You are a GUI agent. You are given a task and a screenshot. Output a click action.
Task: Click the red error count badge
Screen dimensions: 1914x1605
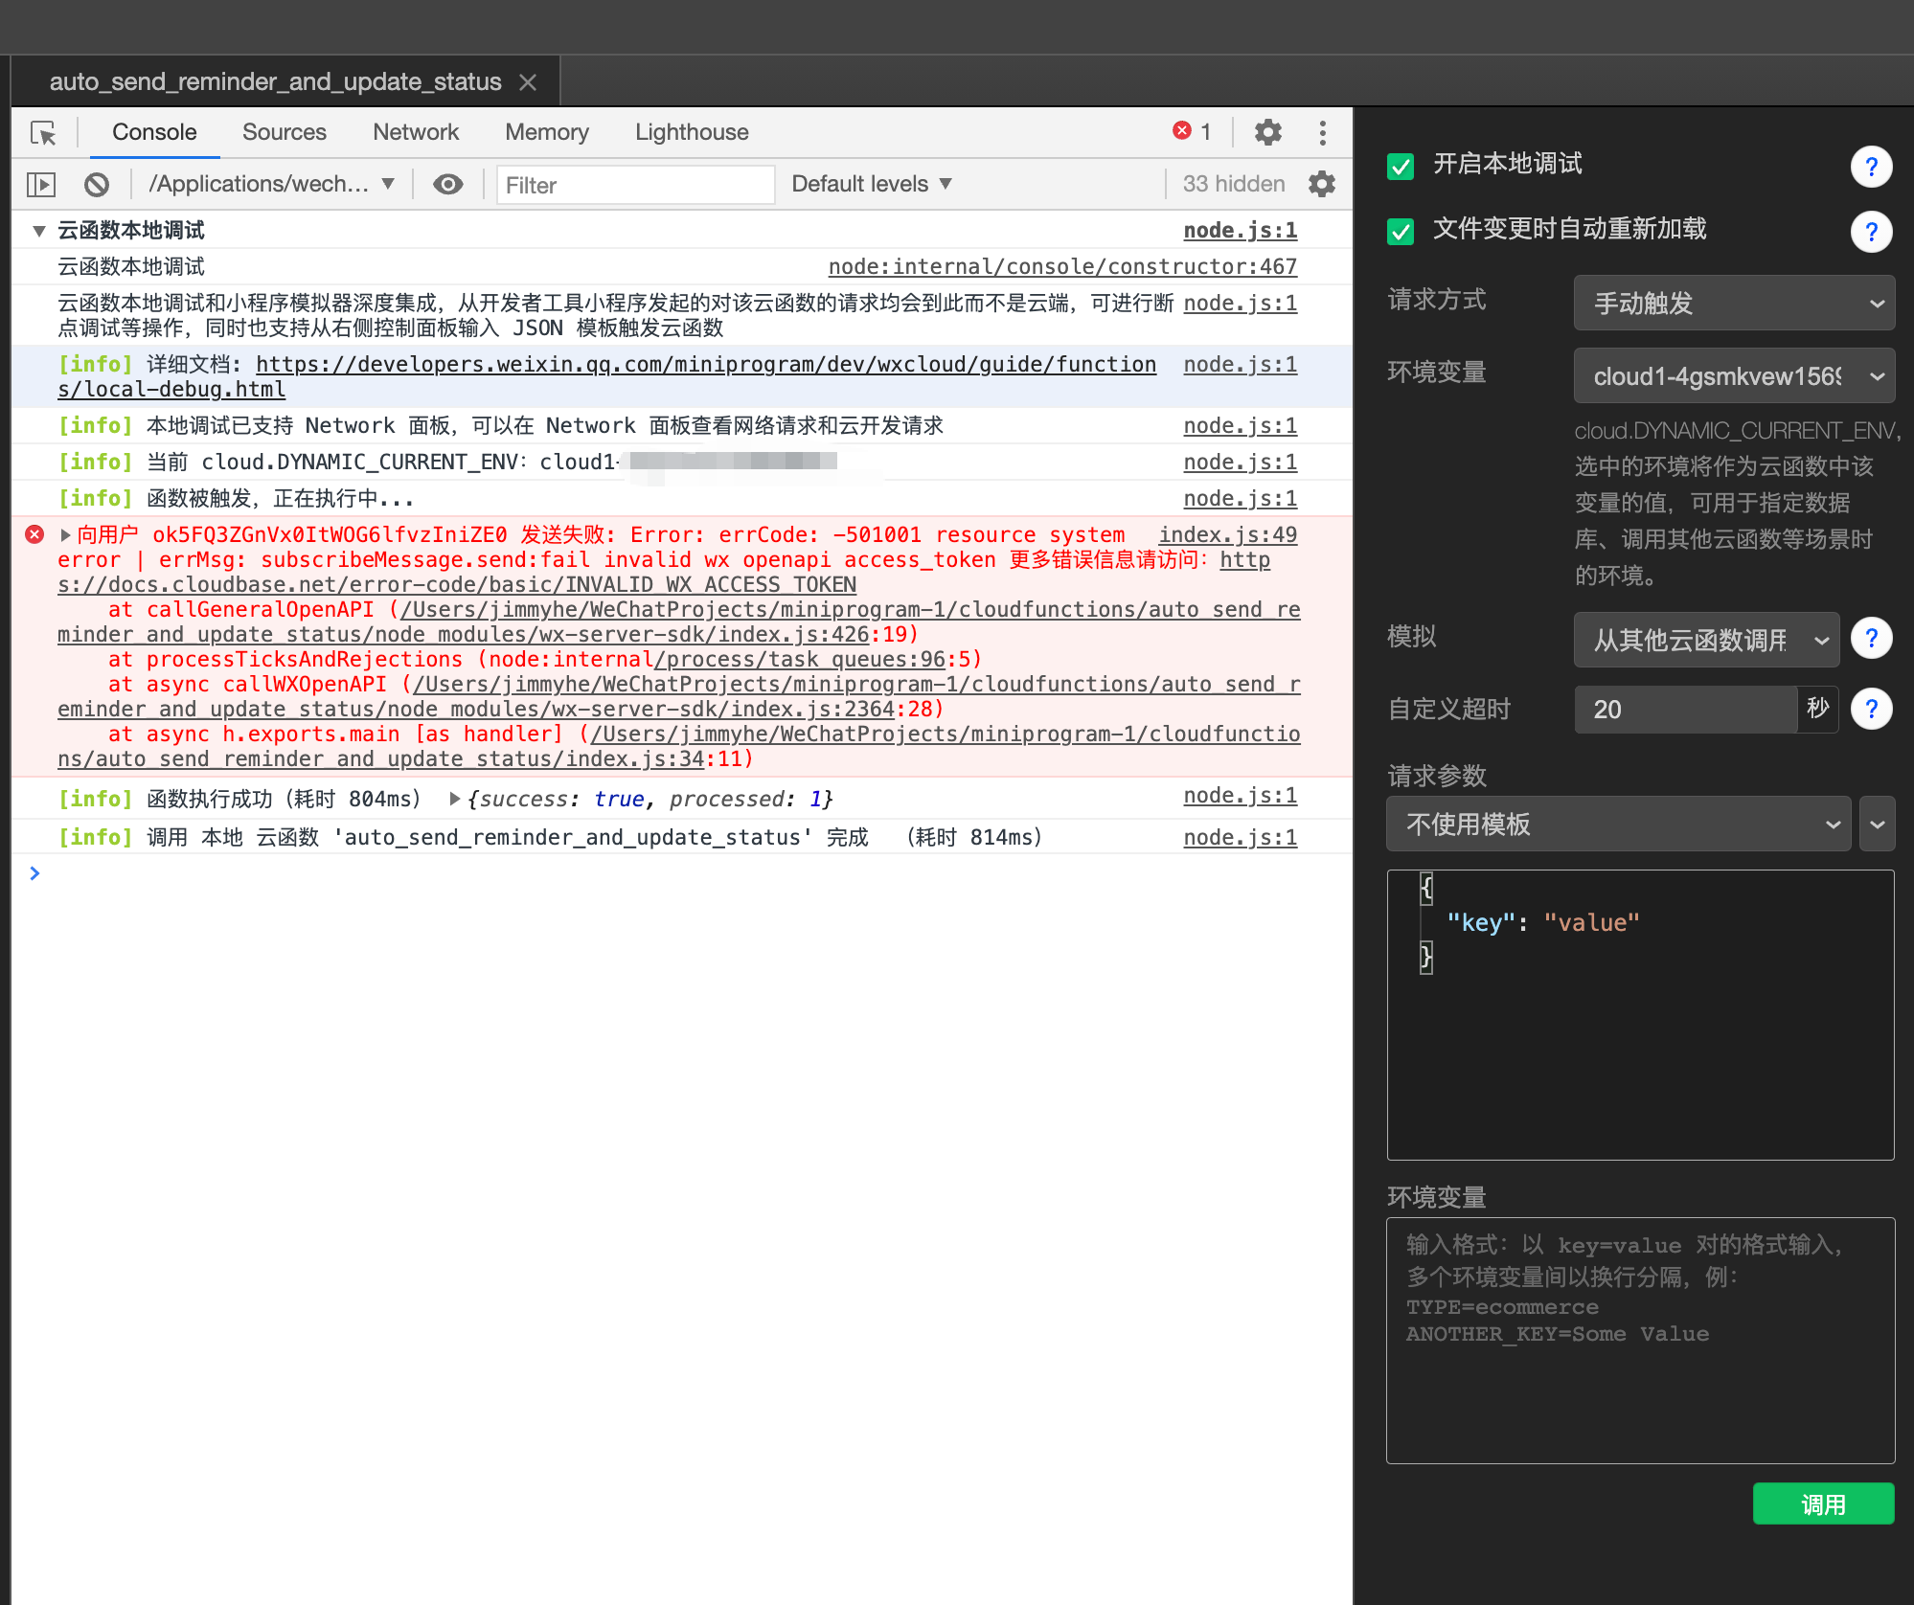pos(1191,131)
